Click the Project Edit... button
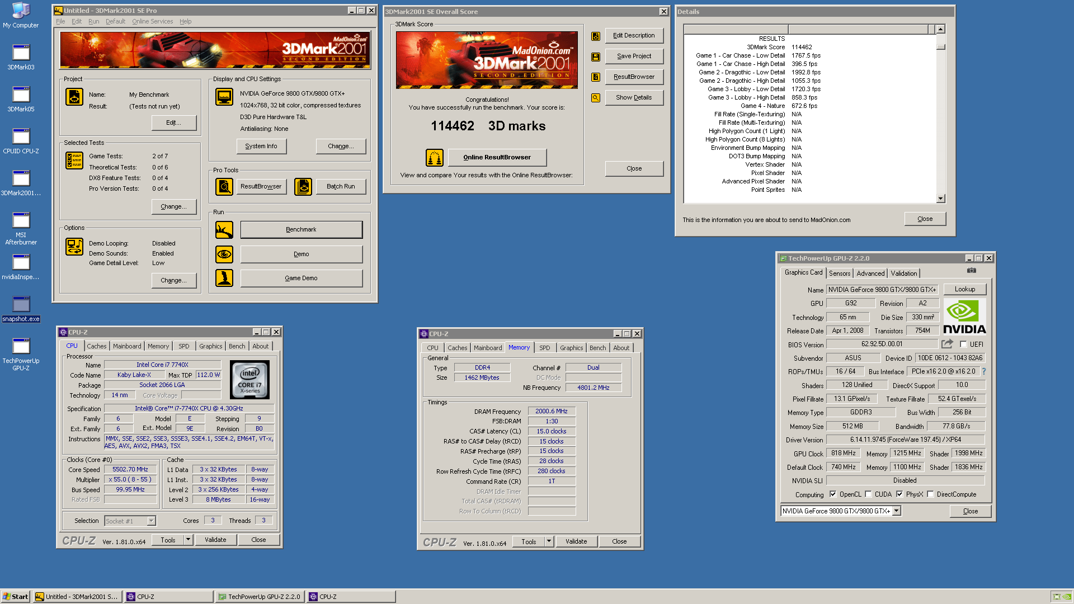The width and height of the screenshot is (1074, 604). click(x=173, y=123)
